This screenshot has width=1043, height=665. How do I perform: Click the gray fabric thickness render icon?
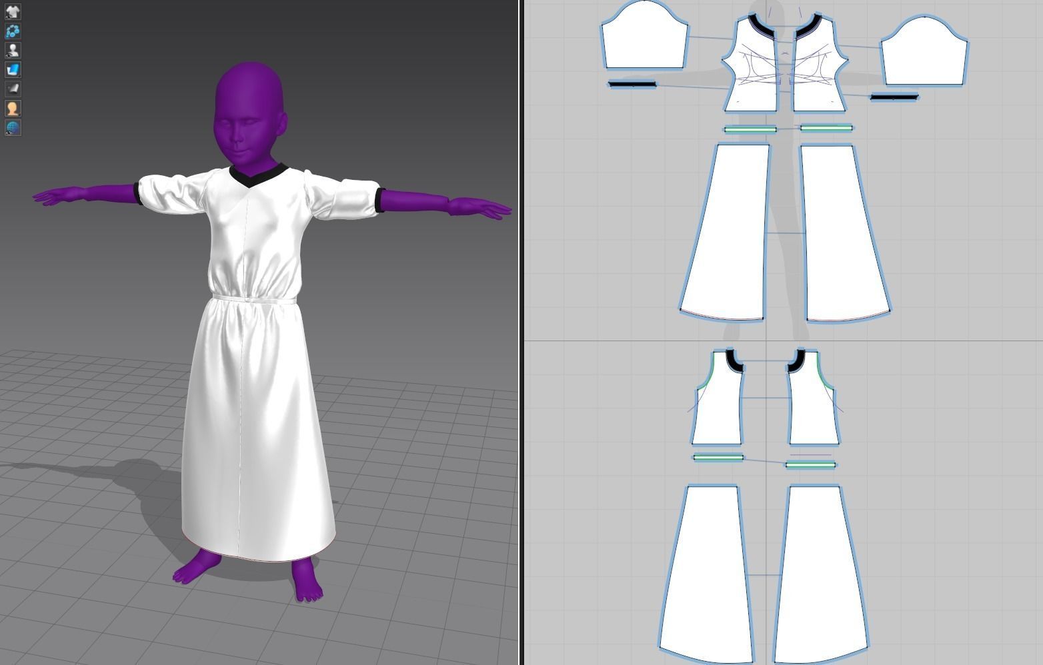pyautogui.click(x=13, y=89)
